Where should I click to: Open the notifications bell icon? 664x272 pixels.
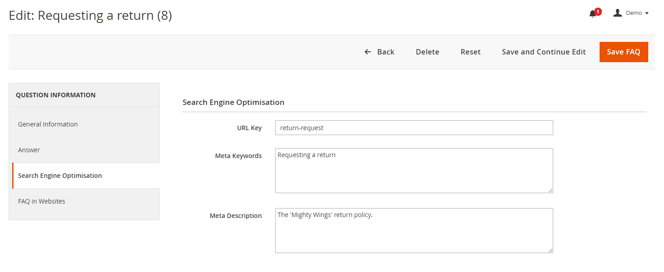click(x=592, y=14)
